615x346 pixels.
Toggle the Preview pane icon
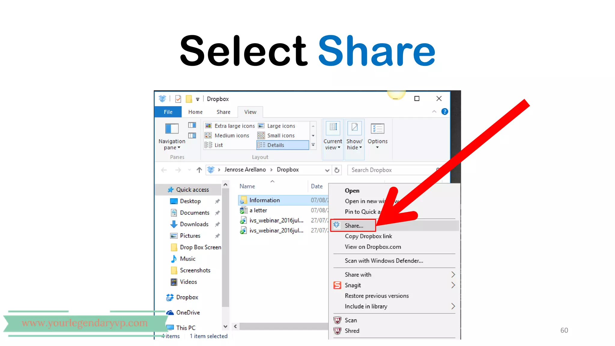click(192, 125)
